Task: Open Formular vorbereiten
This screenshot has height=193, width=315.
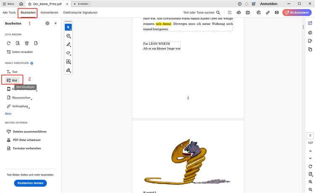Action: (x=24, y=148)
